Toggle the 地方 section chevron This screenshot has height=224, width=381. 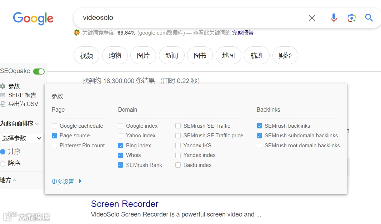coord(15,180)
